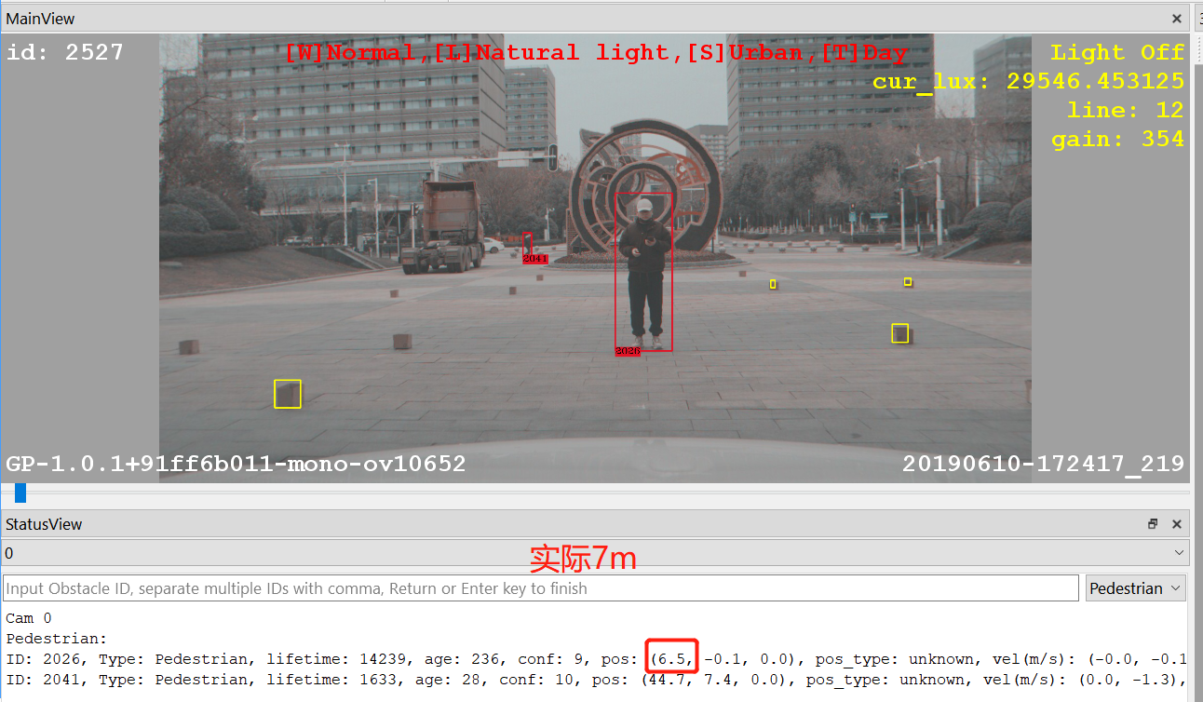Click the tiny yellow box at far right

point(908,282)
